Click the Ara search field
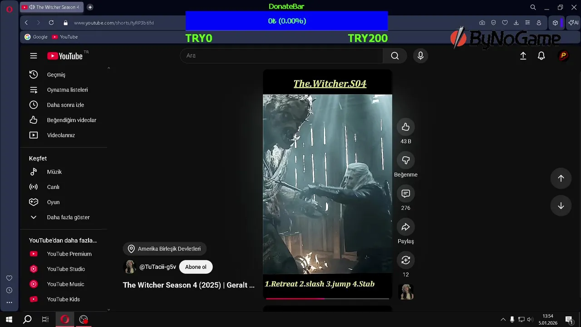 pos(281,55)
